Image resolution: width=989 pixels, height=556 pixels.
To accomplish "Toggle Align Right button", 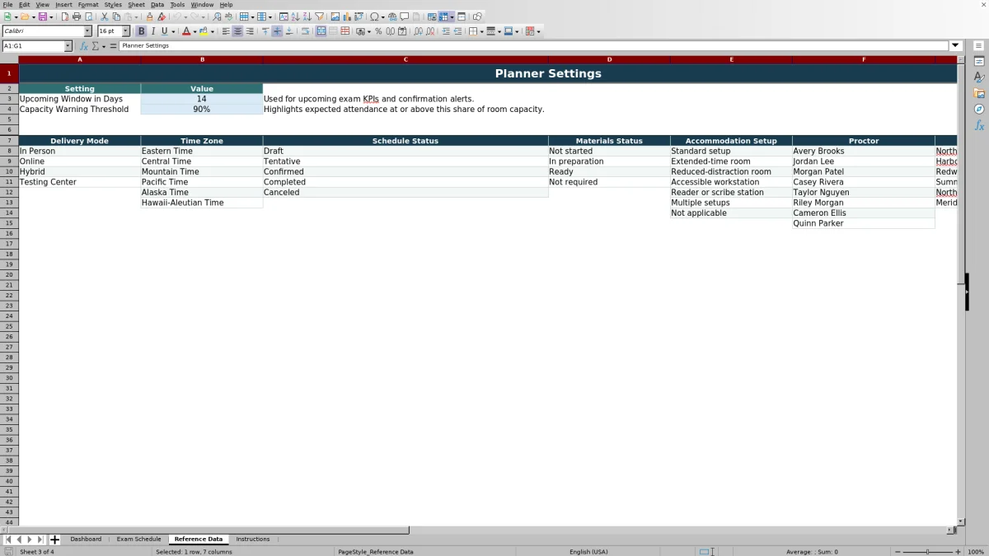I will tap(250, 31).
